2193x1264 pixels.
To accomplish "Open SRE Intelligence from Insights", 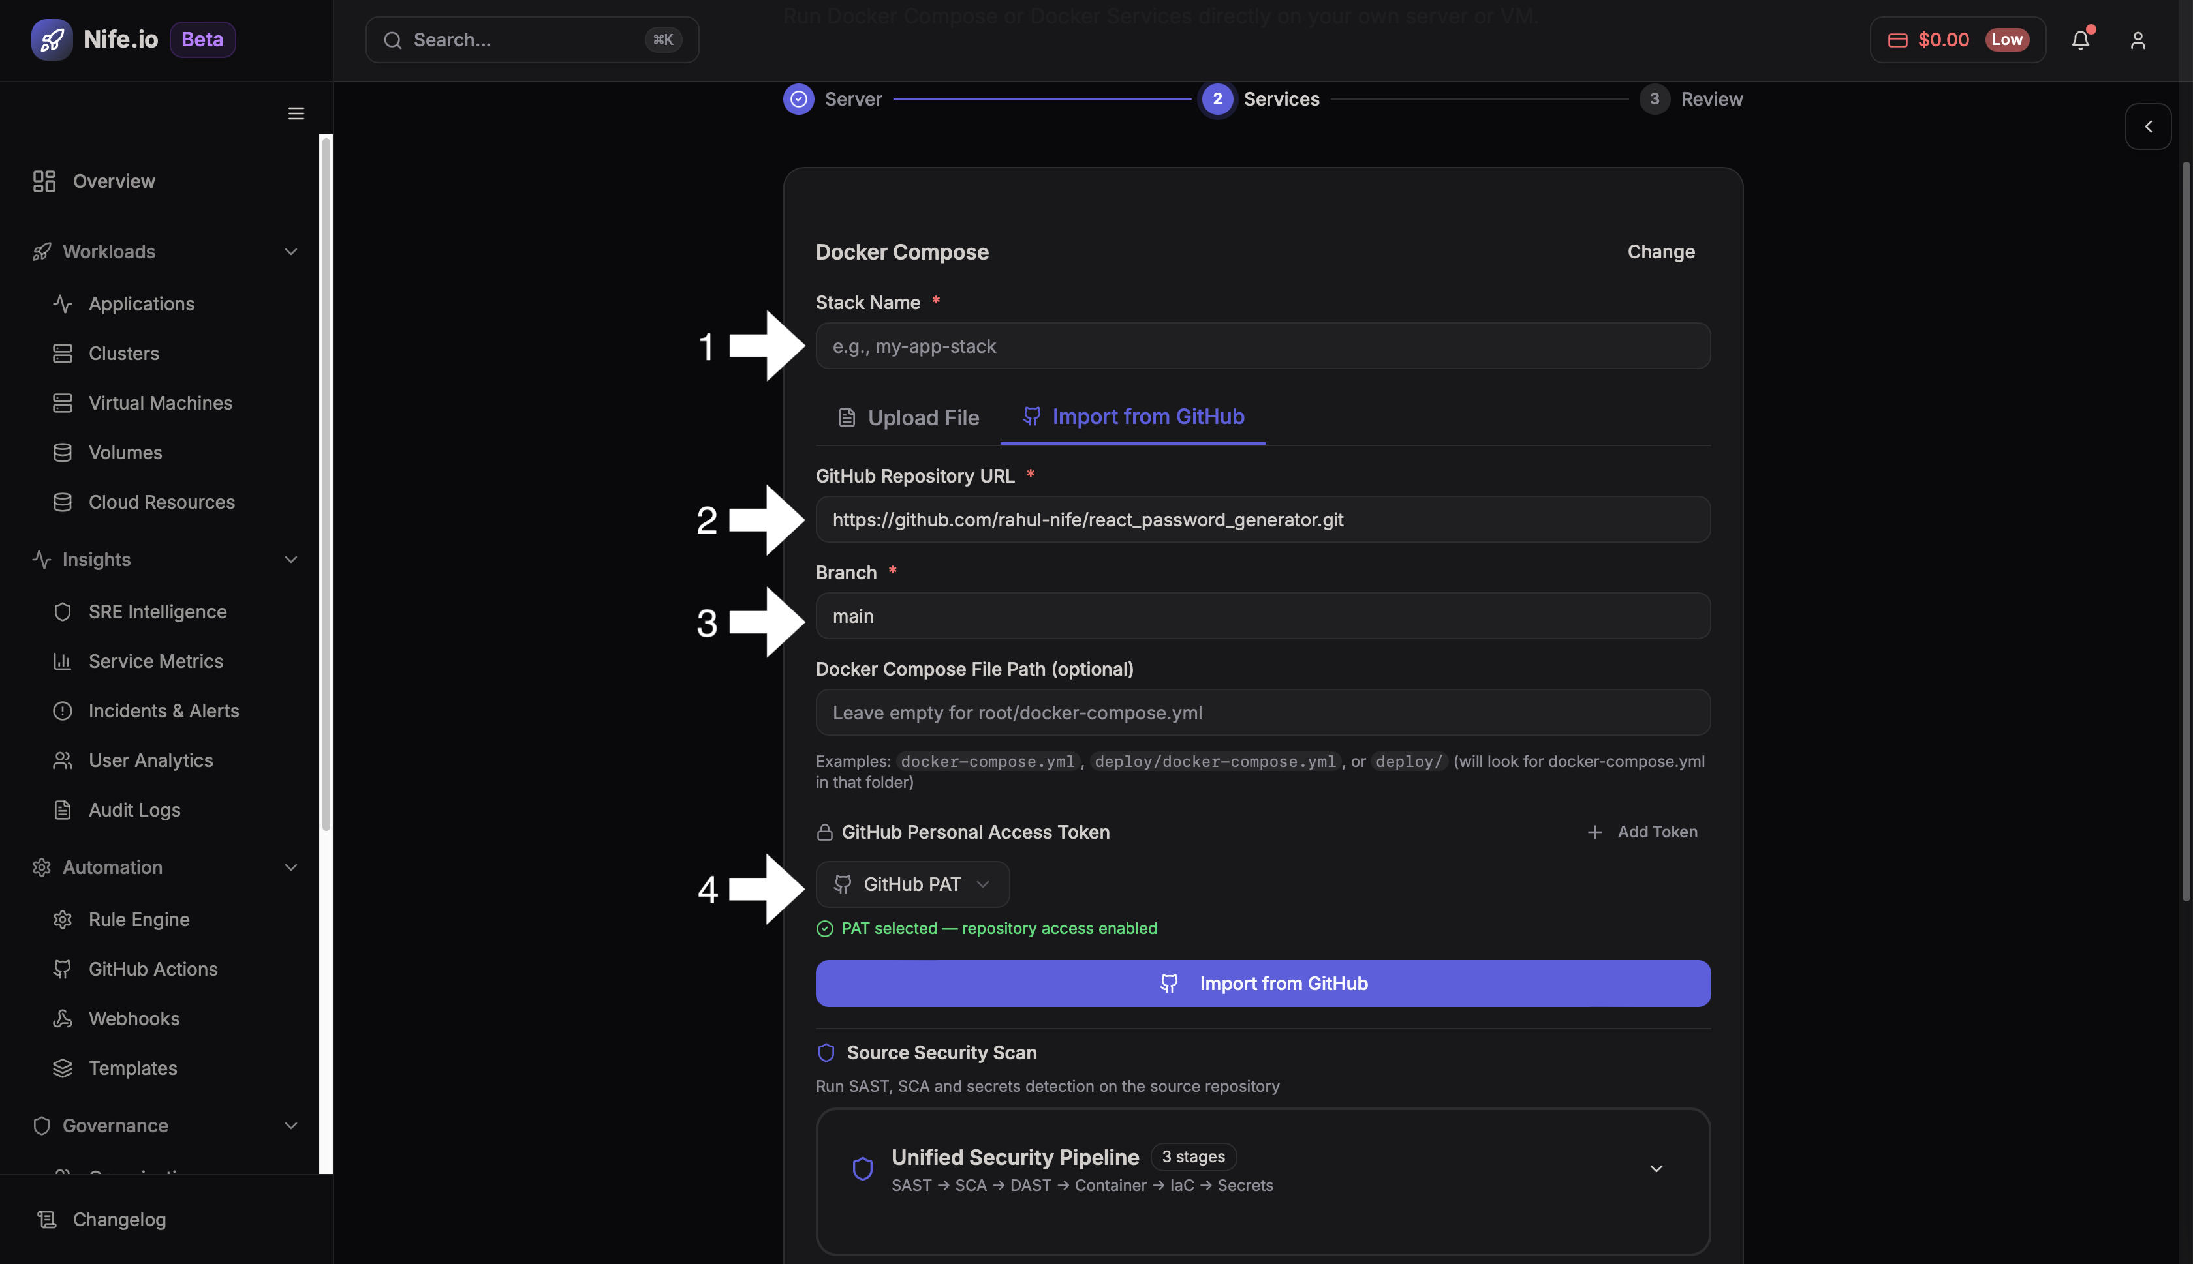I will (x=157, y=611).
